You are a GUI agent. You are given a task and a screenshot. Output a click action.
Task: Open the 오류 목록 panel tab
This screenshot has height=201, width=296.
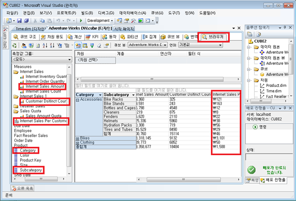[x=22, y=188]
